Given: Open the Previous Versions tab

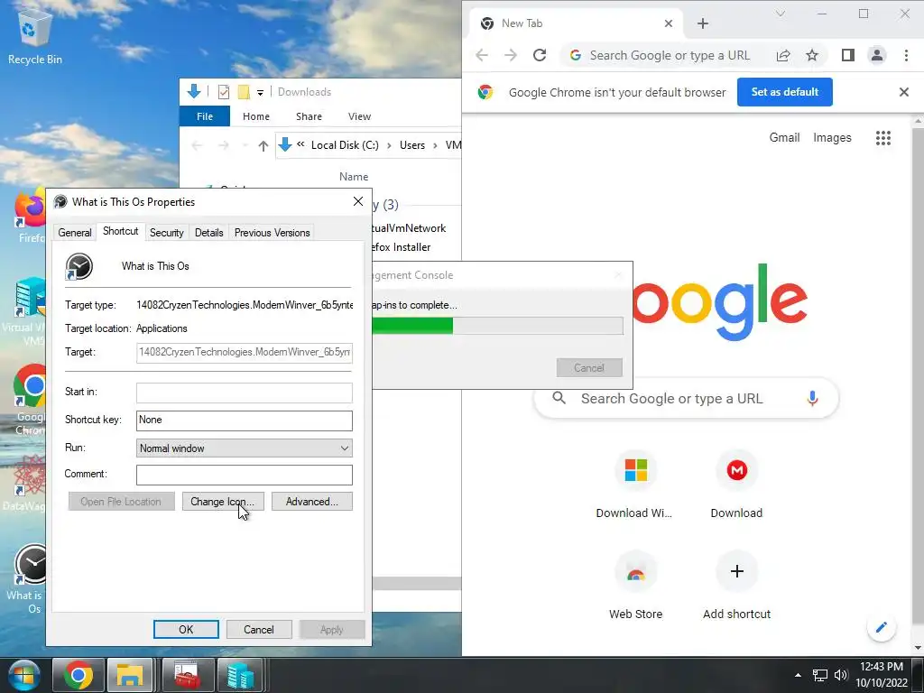Looking at the screenshot, I should (272, 232).
